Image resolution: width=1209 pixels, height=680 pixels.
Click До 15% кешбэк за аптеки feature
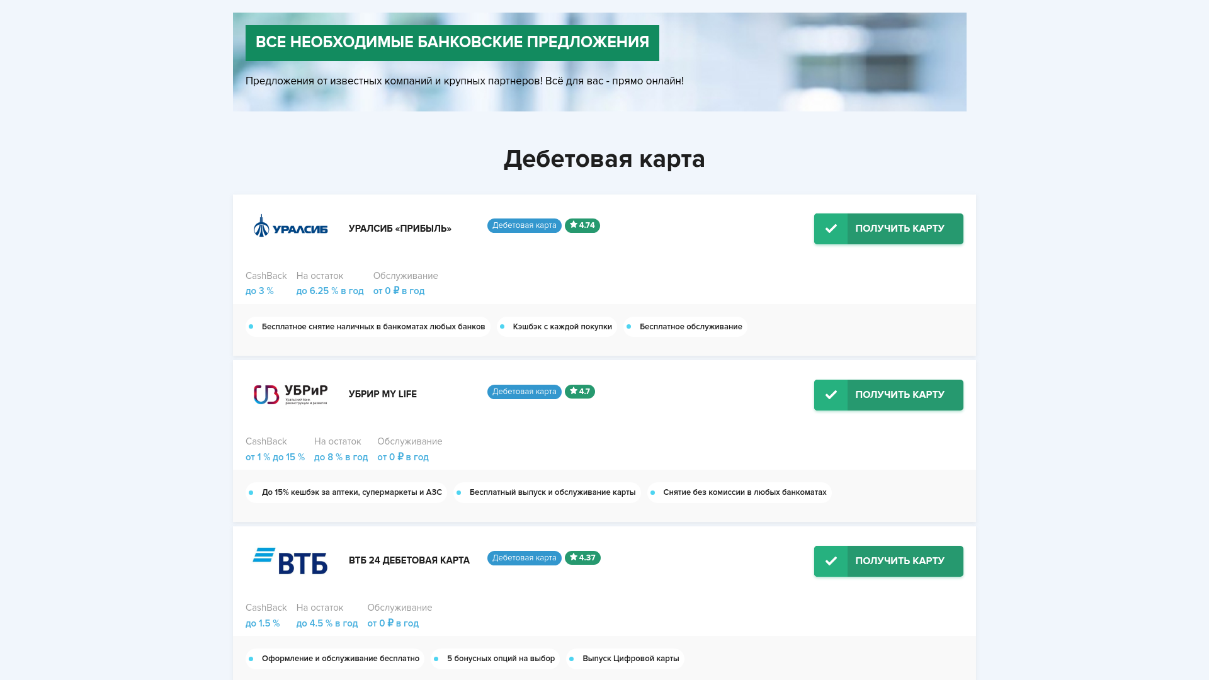(x=346, y=492)
